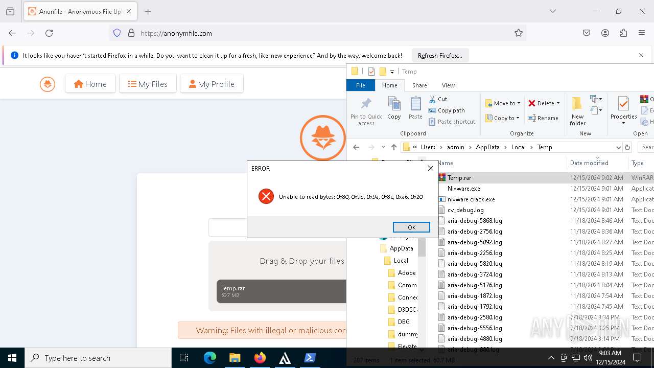
Task: Click Task View taskbar icon
Action: (x=184, y=358)
